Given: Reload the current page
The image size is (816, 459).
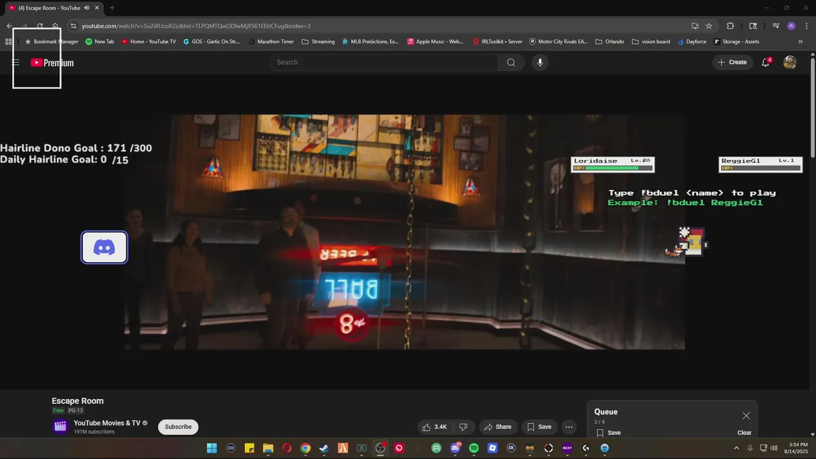Looking at the screenshot, I should click(40, 26).
